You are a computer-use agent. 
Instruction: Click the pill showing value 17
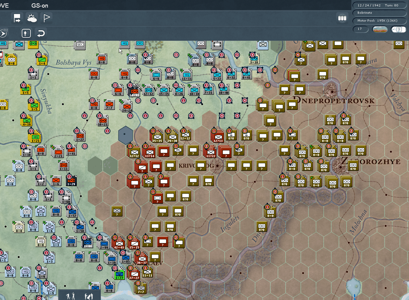point(361,29)
